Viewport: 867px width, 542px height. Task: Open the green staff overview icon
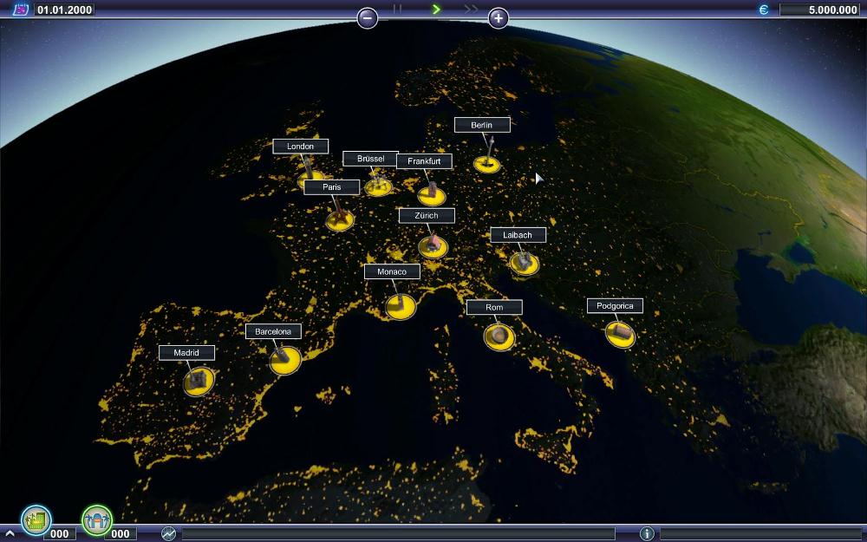[x=97, y=519]
